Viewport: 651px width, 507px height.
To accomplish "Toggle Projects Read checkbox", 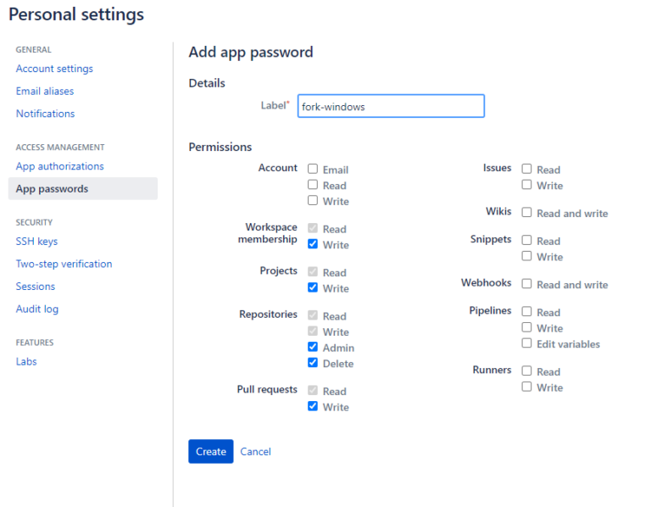I will pyautogui.click(x=313, y=271).
